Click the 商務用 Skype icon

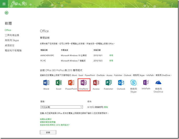pyautogui.click(x=133, y=83)
